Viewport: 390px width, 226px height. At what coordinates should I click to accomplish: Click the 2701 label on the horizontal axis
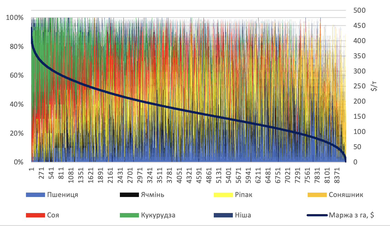point(130,175)
